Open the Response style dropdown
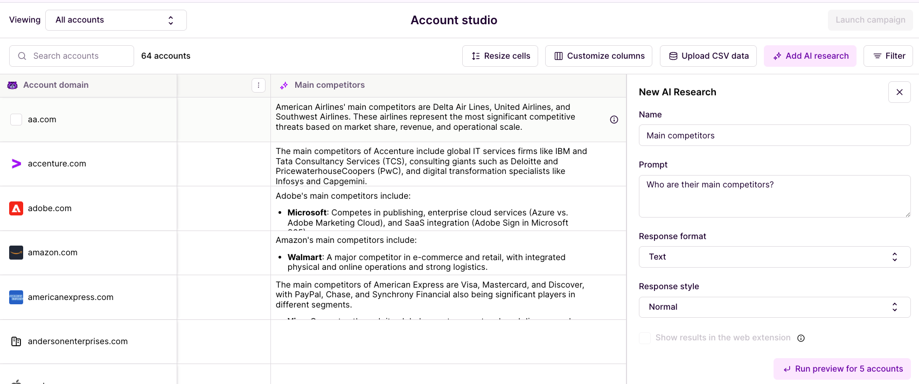This screenshot has width=919, height=384. click(x=775, y=307)
